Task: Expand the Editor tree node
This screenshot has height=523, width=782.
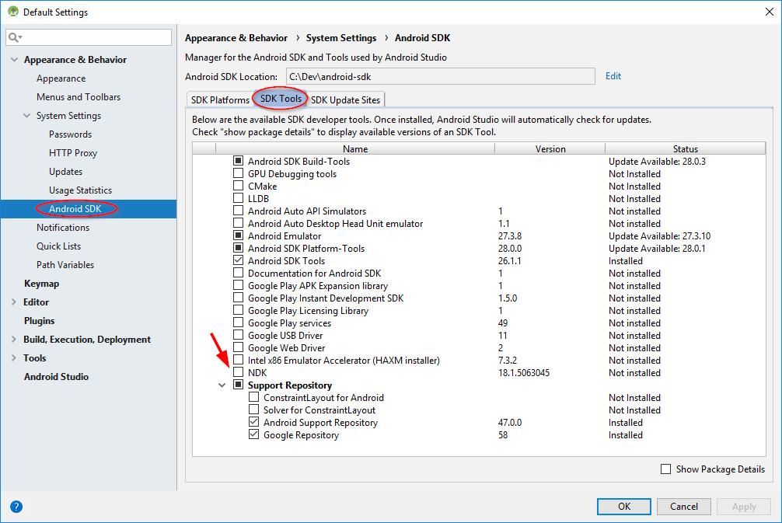Action: 13,302
